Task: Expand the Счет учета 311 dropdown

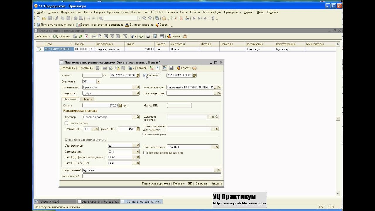Action: click(98, 81)
